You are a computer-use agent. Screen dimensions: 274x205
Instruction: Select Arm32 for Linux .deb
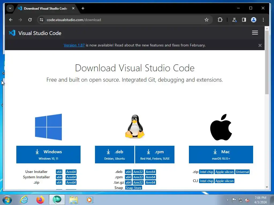(x=138, y=172)
